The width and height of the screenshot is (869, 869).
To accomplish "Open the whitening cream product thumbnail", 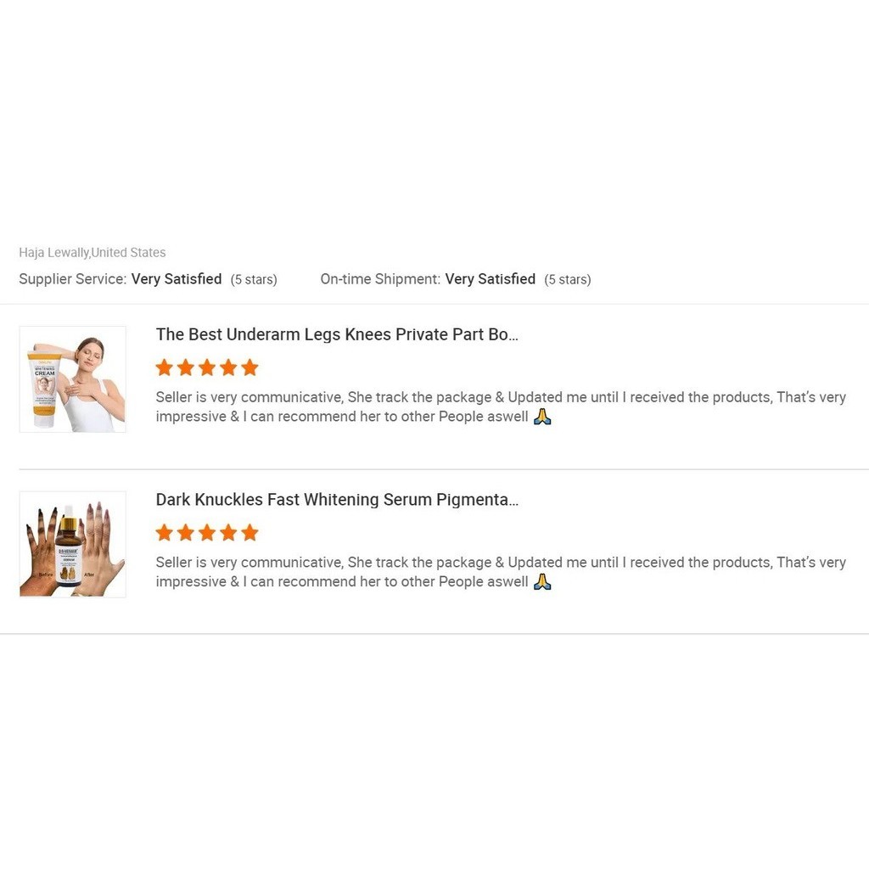I will point(73,379).
